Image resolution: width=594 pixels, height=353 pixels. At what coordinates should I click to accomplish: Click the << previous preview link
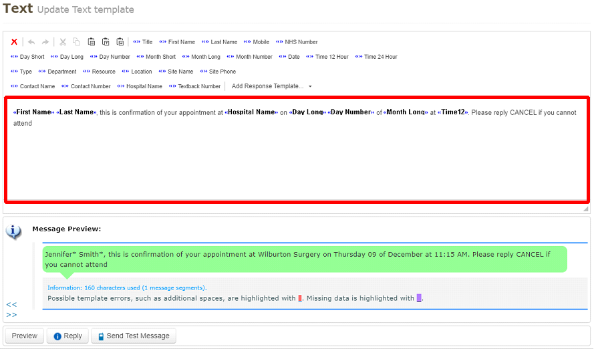[x=11, y=304]
